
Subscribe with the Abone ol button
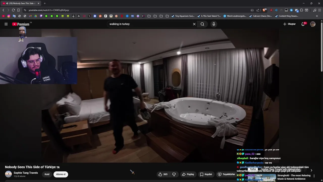pyautogui.click(x=61, y=174)
